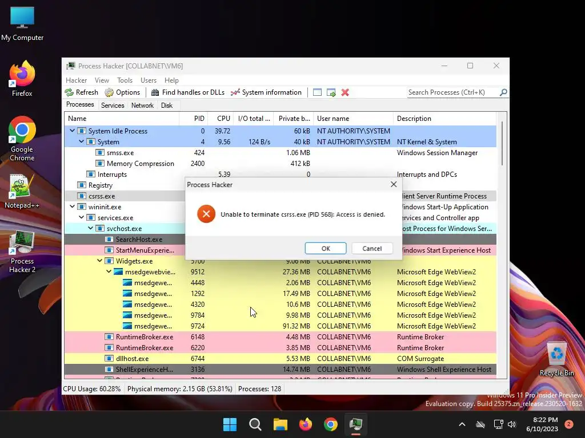Image resolution: width=585 pixels, height=438 pixels.
Task: Select msedgewe... row with PID 9724
Action: [280, 326]
